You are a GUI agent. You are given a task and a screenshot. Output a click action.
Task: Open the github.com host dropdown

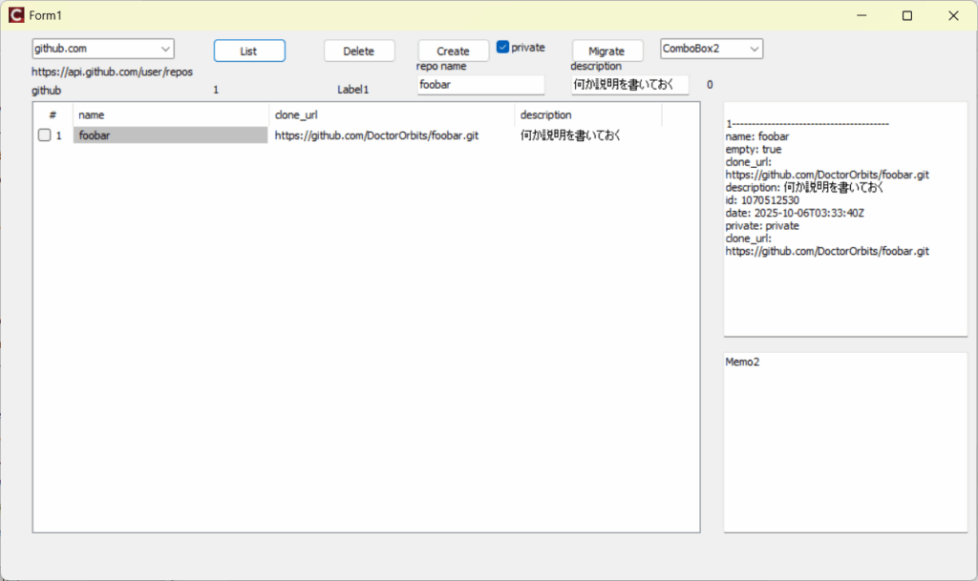click(x=166, y=49)
